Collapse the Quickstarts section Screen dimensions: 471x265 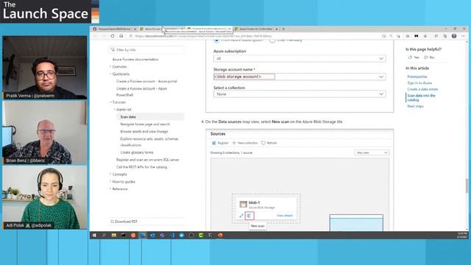click(x=110, y=74)
